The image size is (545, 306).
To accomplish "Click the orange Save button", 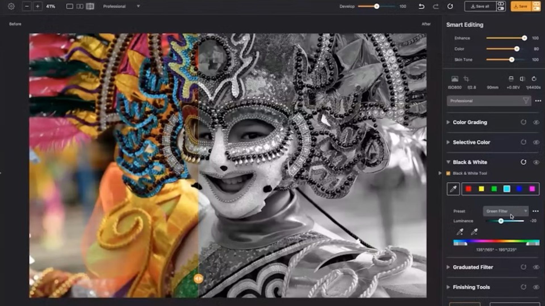I will pyautogui.click(x=521, y=6).
